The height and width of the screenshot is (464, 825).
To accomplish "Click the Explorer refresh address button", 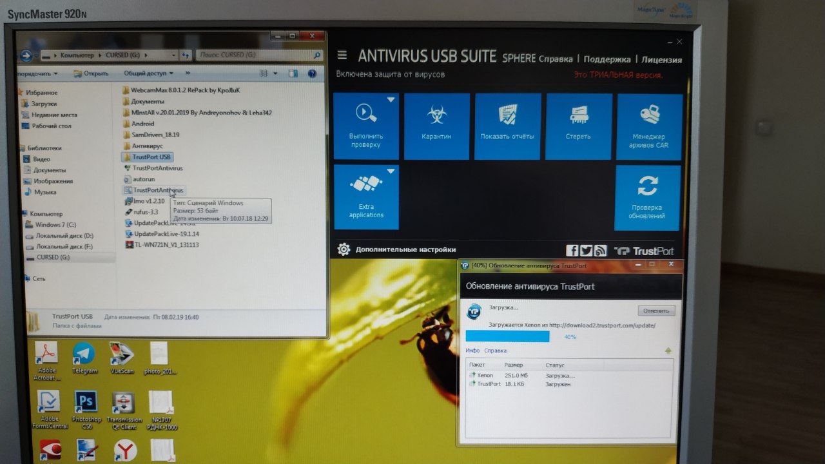I will [186, 55].
